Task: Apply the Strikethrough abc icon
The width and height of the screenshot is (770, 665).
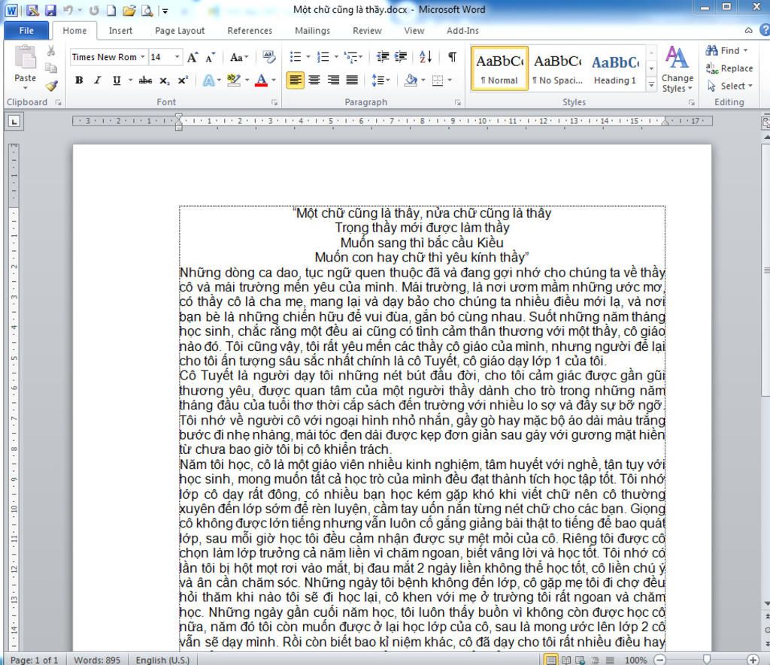Action: click(x=145, y=80)
